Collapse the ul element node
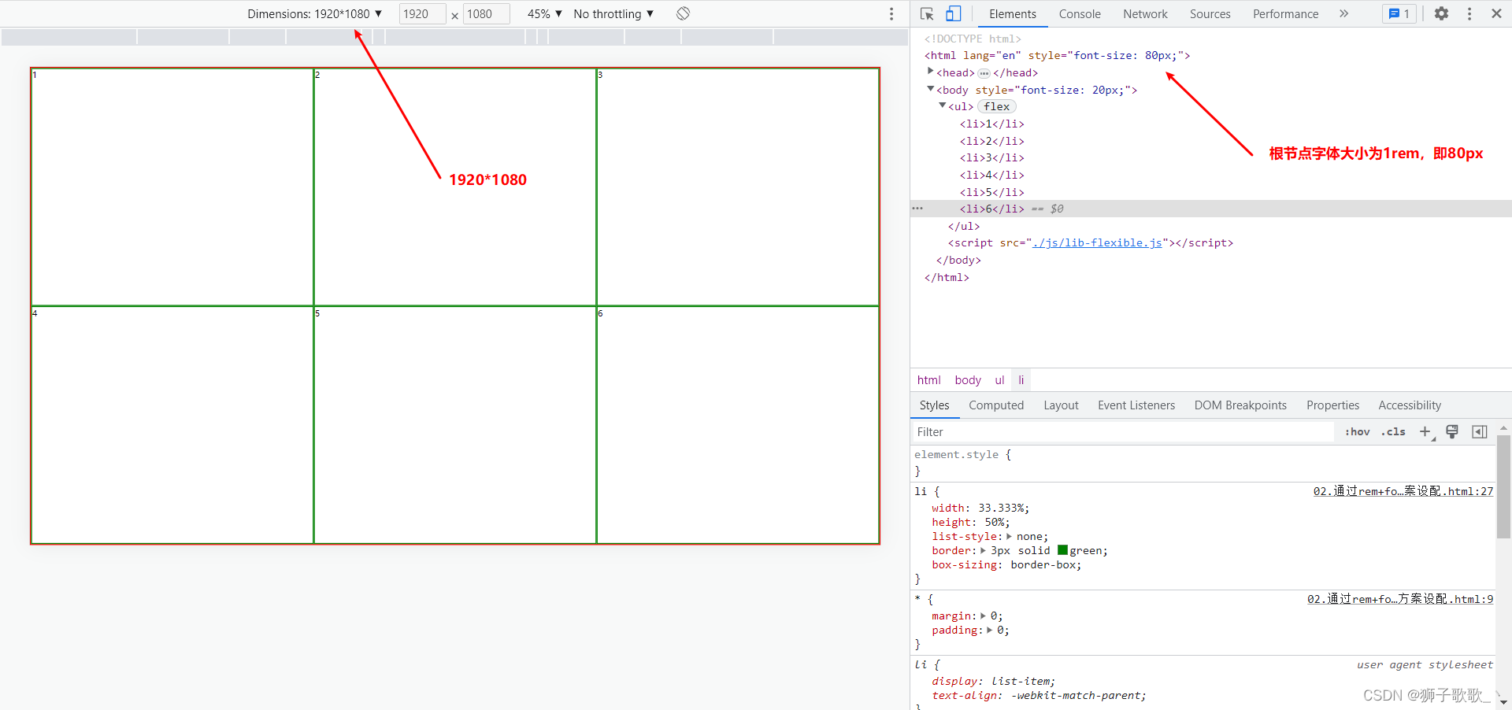Viewport: 1512px width, 710px height. pyautogui.click(x=942, y=105)
